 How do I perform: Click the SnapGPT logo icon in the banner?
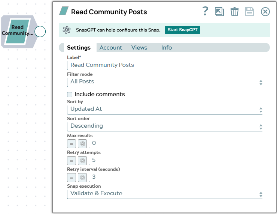[67, 30]
